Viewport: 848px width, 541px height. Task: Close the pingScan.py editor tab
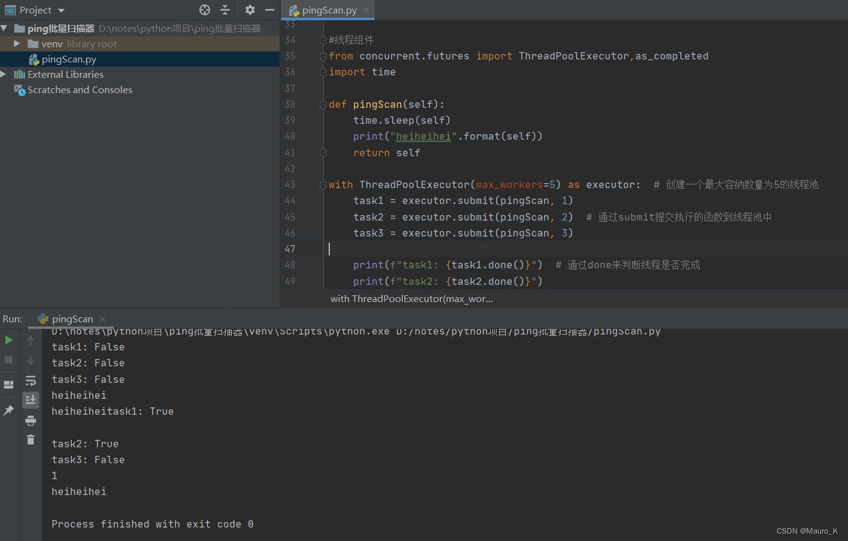(x=366, y=10)
